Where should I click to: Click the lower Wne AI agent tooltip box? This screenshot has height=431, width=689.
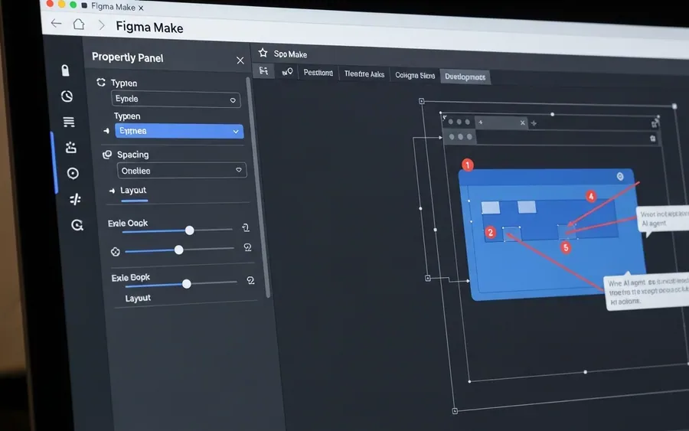click(647, 292)
